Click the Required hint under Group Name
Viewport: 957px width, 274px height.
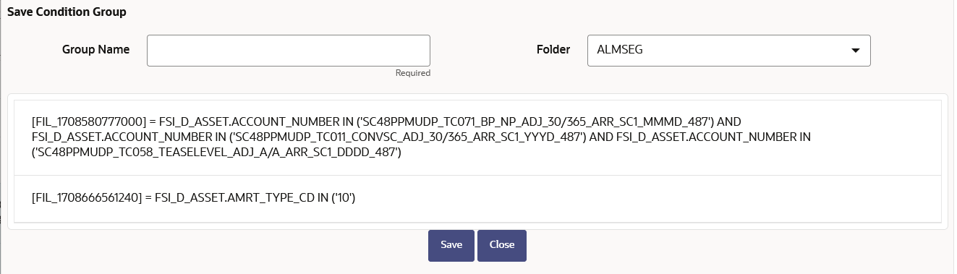413,73
